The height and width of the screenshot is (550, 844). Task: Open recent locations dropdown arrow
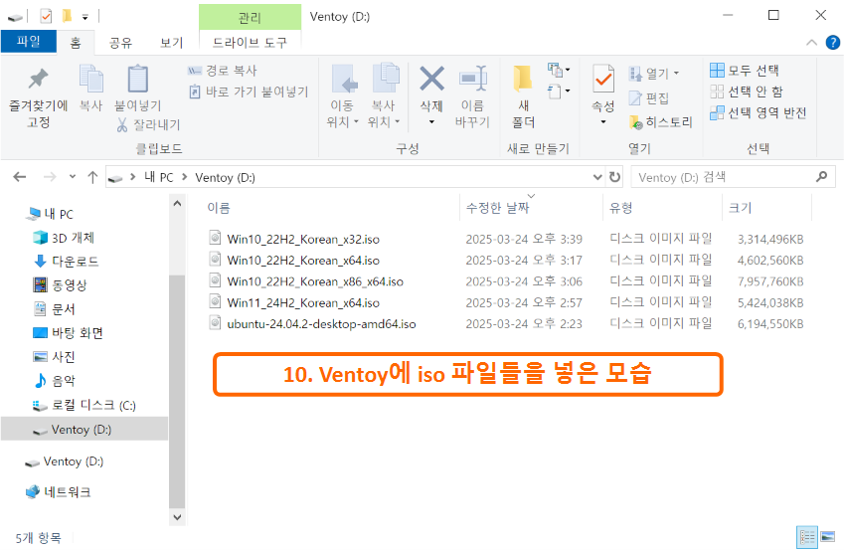pos(73,177)
